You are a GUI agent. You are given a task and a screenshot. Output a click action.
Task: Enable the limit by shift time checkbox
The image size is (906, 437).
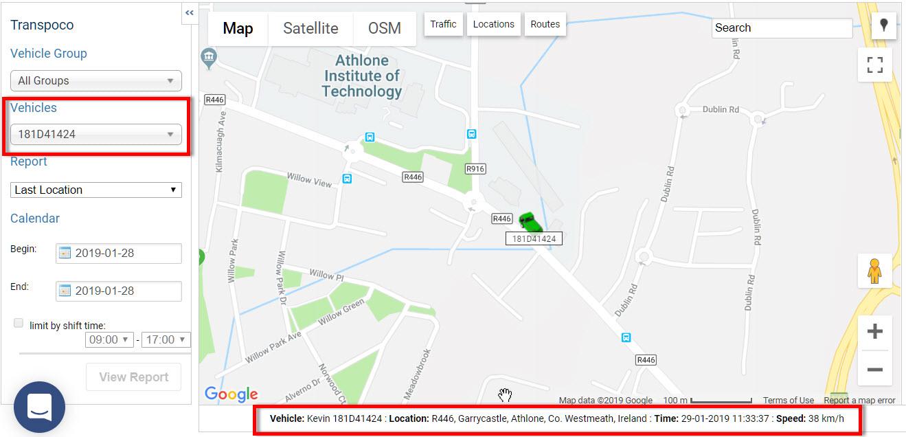(19, 323)
